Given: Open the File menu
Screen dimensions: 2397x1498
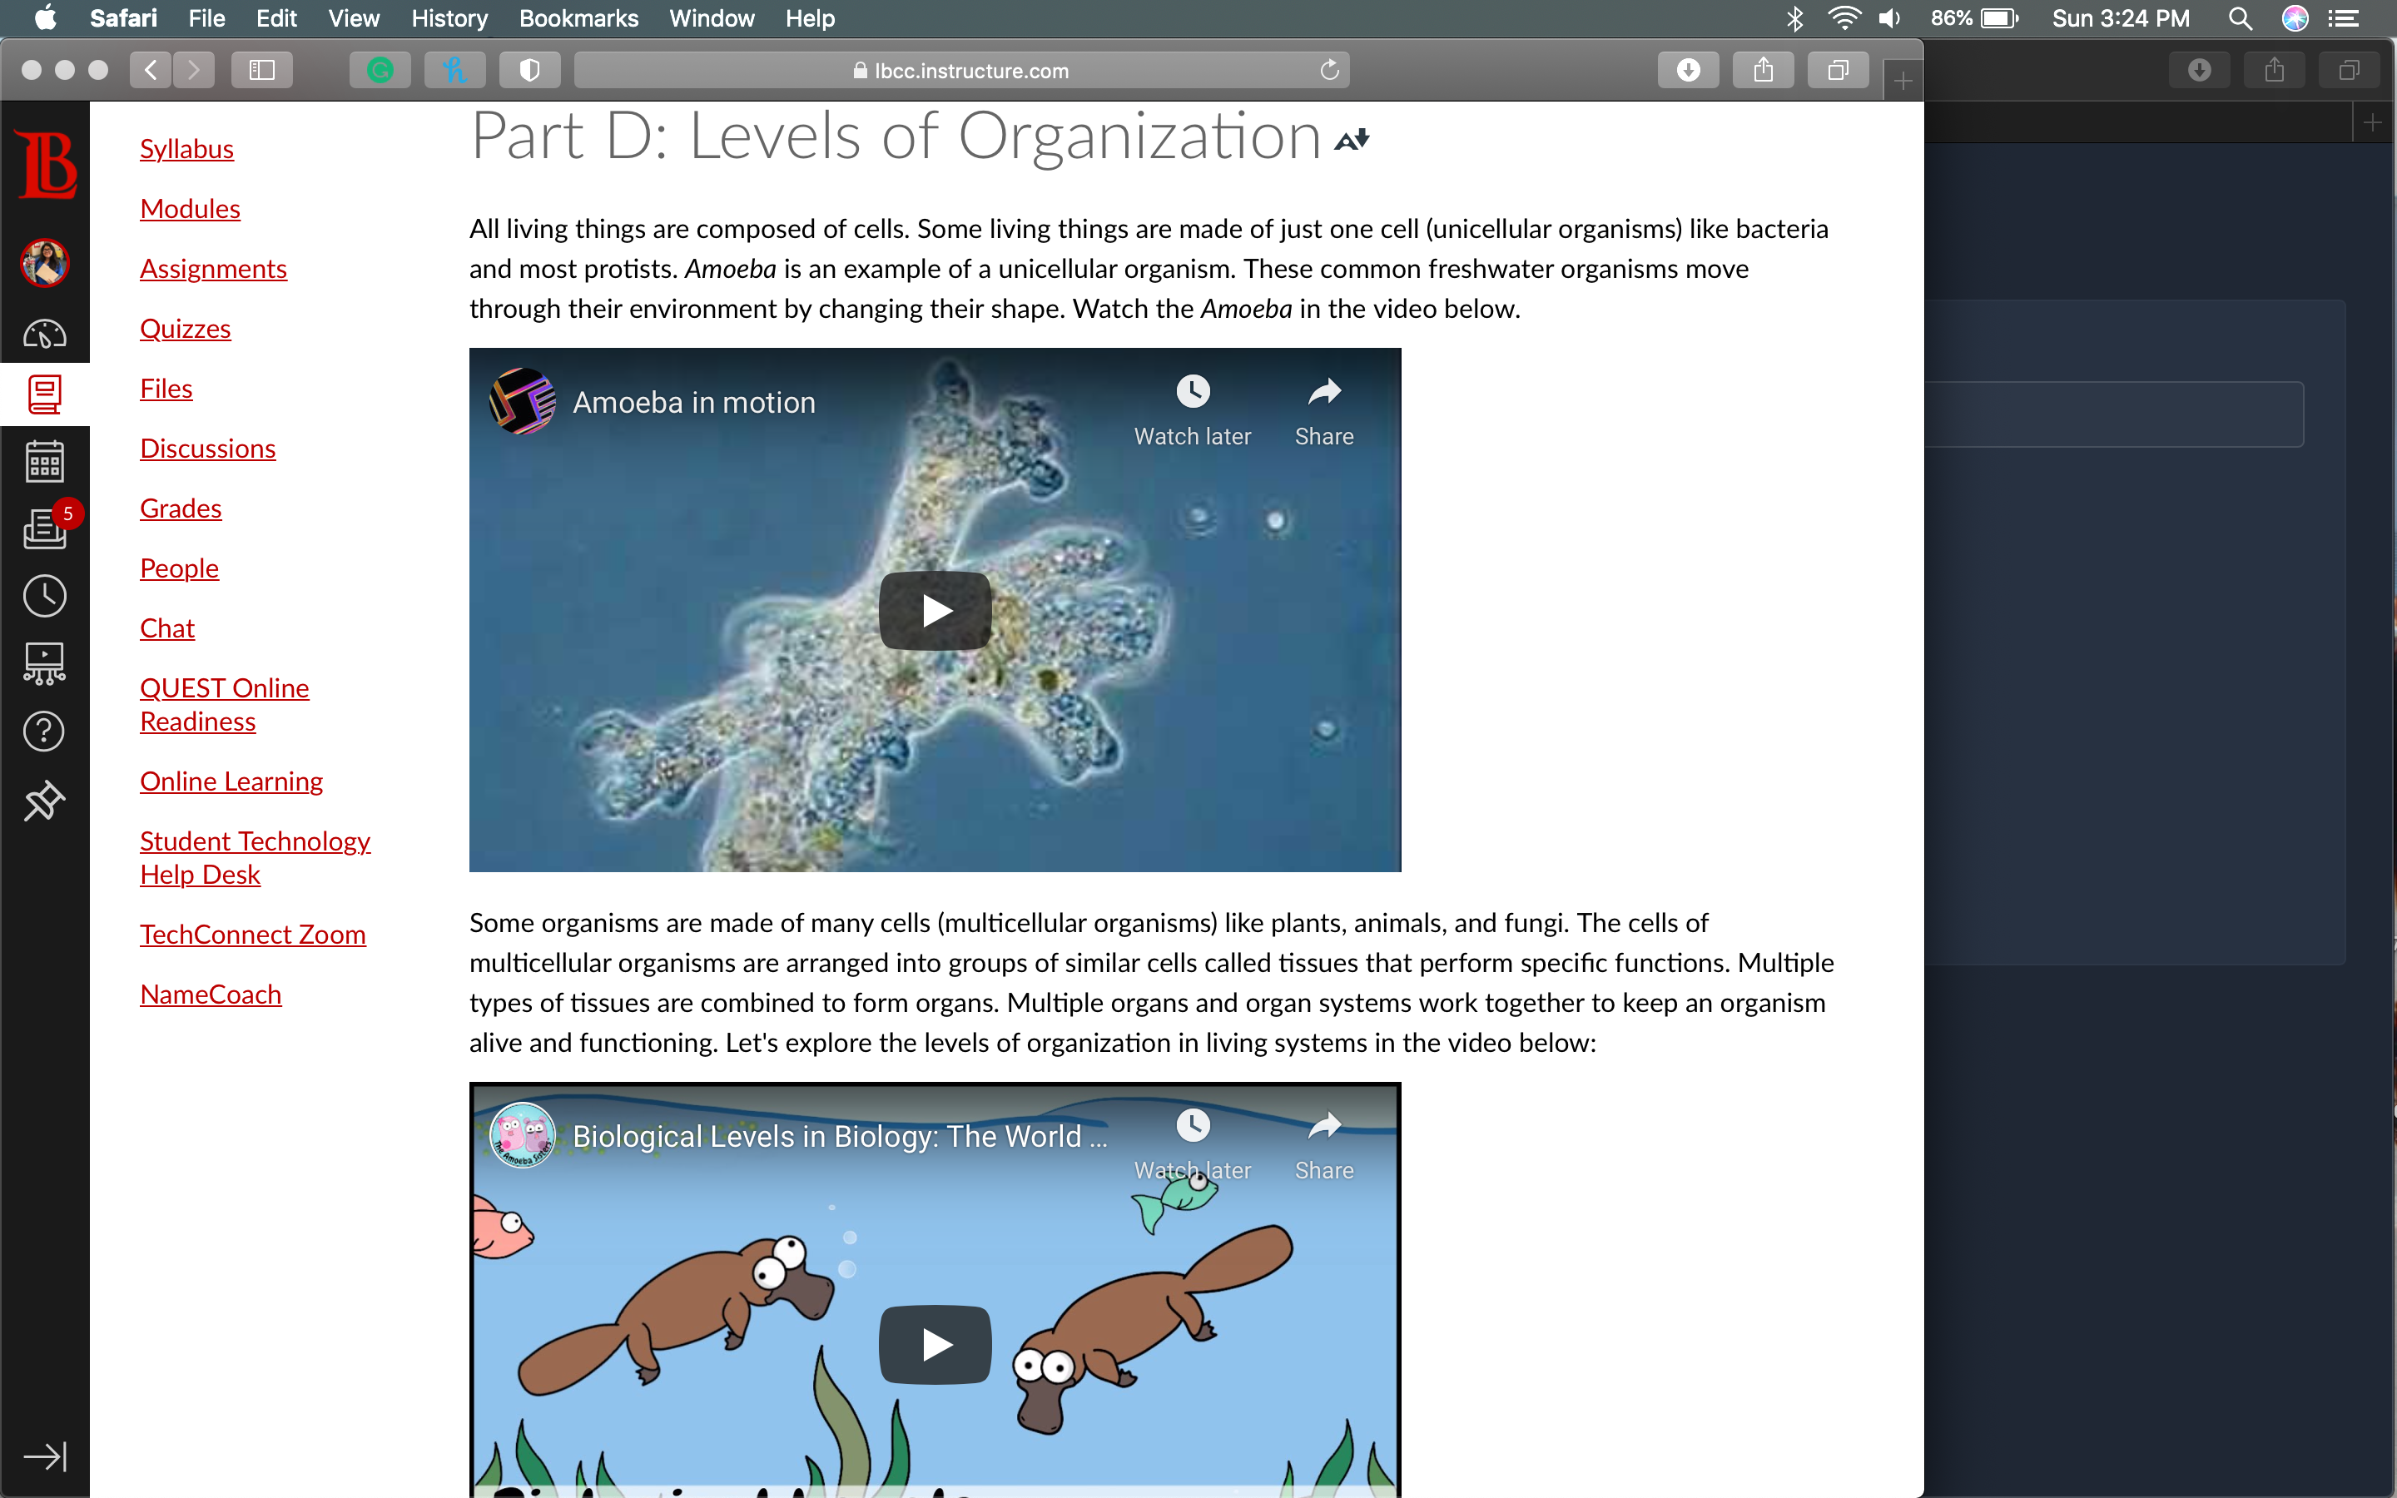Looking at the screenshot, I should 207,17.
